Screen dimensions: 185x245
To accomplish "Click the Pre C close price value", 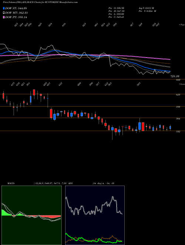I will pyautogui.click(x=120, y=17).
